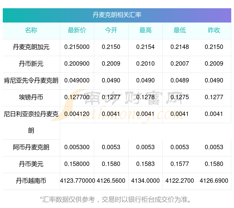Click the 埃镑丹币 row label
Screen dimensions: 234x208
pos(31,97)
